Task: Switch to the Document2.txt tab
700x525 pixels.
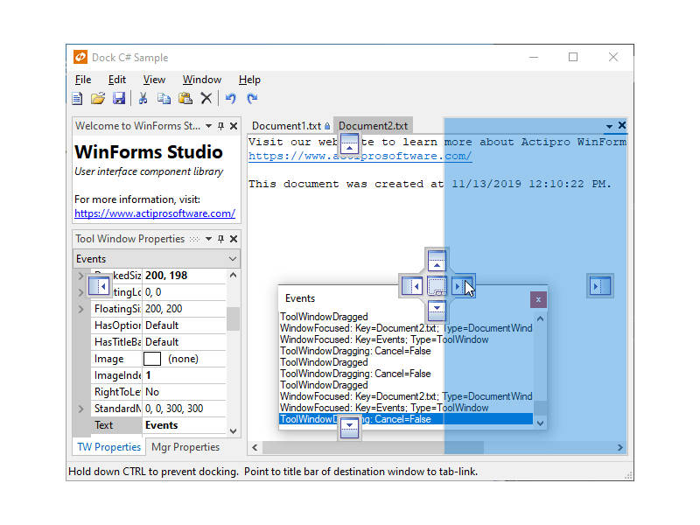Action: click(x=374, y=126)
